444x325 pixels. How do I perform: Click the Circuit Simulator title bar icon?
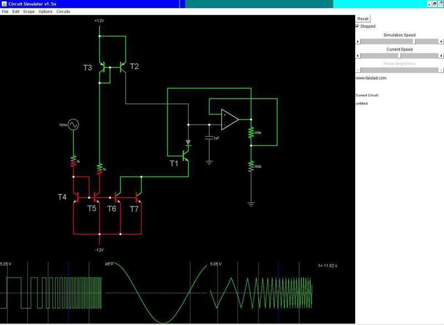point(4,4)
